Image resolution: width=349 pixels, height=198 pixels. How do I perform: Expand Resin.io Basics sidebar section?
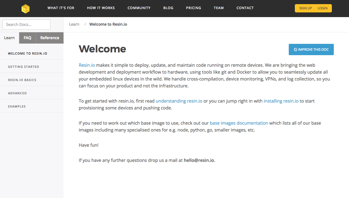click(32, 80)
